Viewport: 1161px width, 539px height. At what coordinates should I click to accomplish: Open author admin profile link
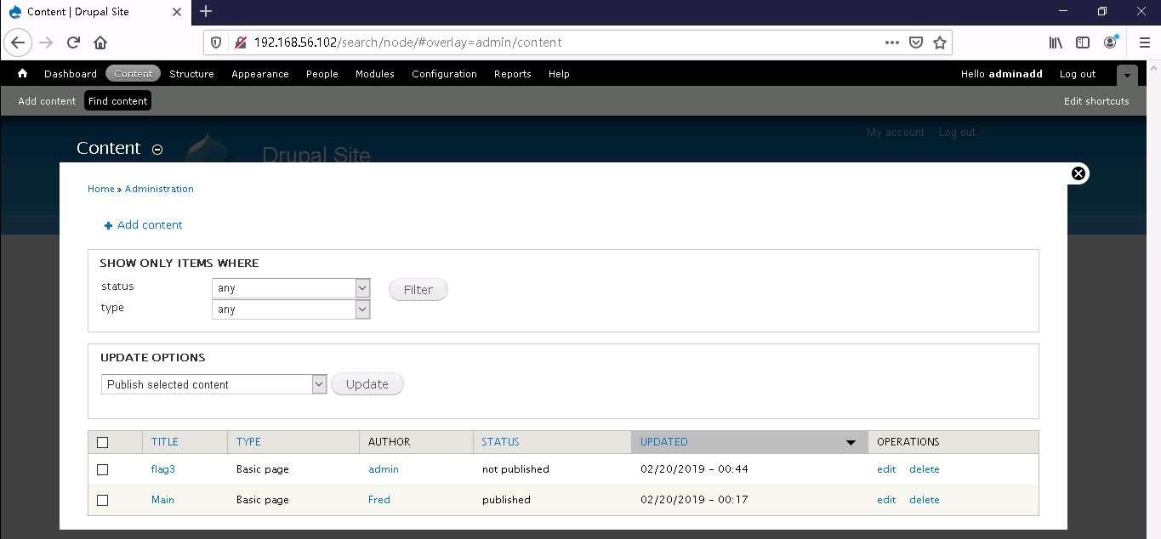click(x=384, y=469)
